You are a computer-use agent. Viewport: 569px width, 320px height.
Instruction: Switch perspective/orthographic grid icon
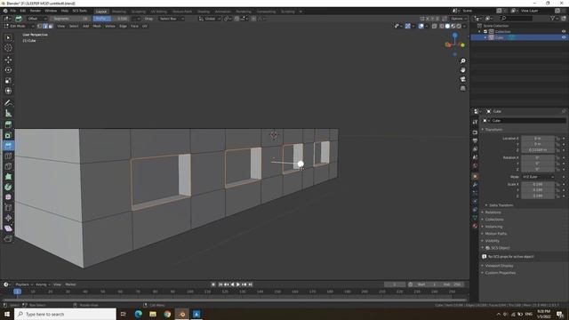pyautogui.click(x=462, y=89)
